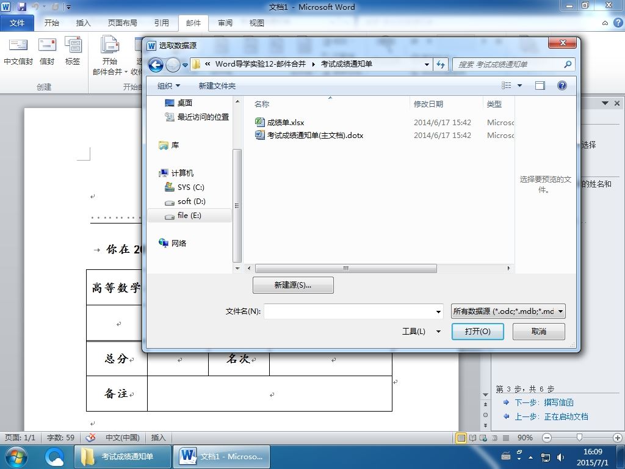Click volume icon in system tray
The width and height of the screenshot is (625, 469).
561,457
